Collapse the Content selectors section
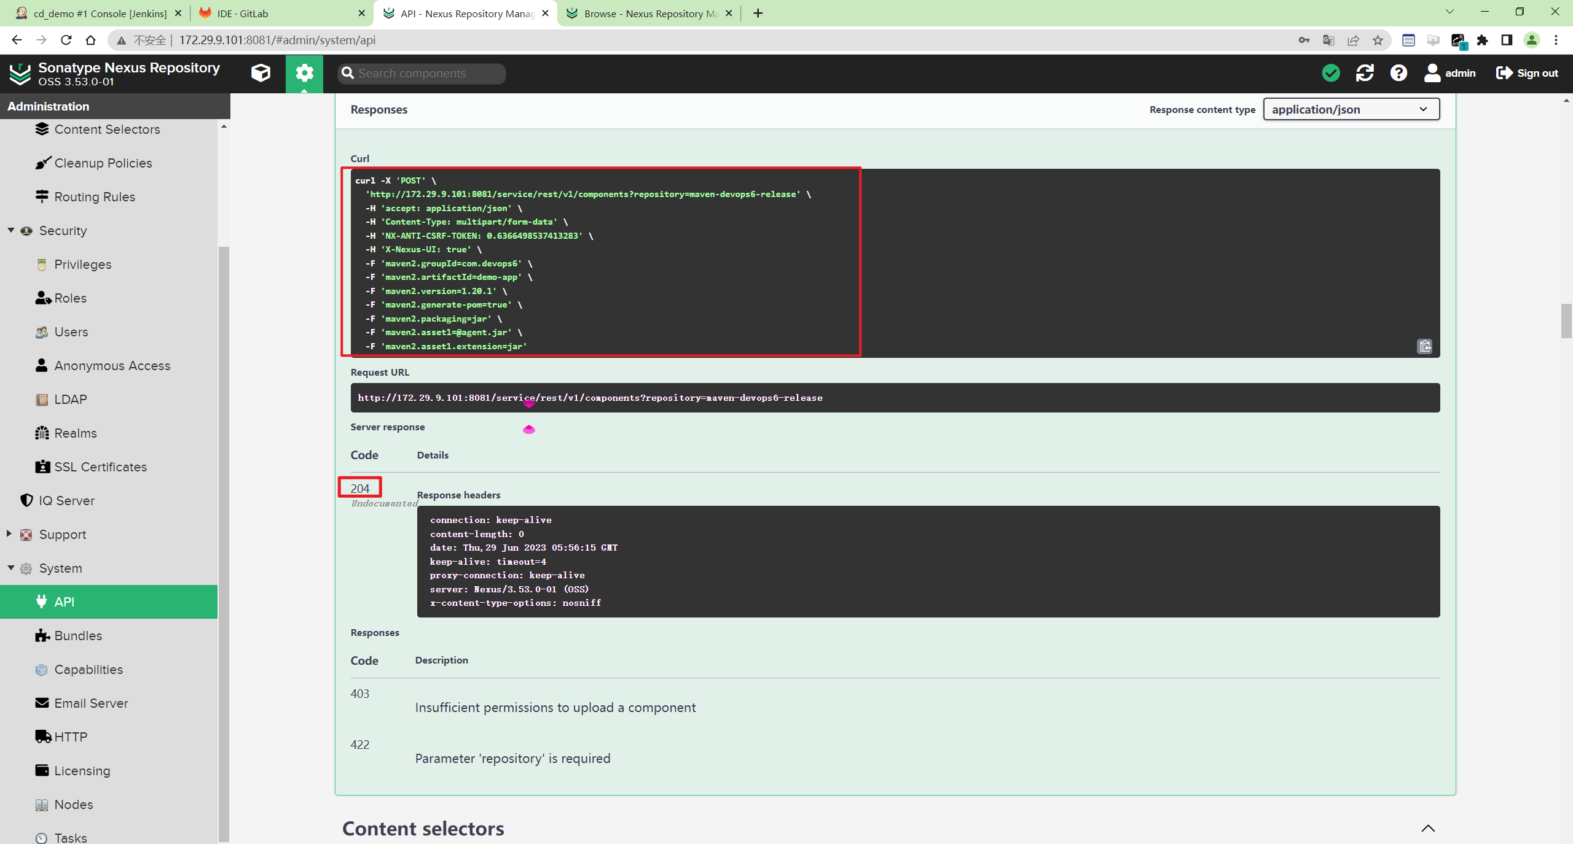The image size is (1573, 844). coord(1428,828)
